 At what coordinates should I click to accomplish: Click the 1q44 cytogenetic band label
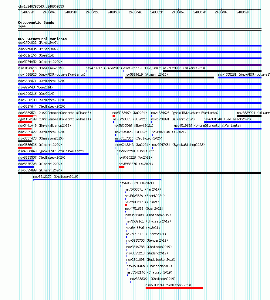coord(22,26)
